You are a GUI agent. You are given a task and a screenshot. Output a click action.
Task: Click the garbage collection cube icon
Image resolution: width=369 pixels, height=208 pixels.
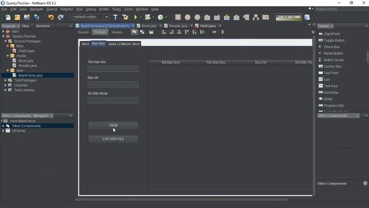(307, 17)
